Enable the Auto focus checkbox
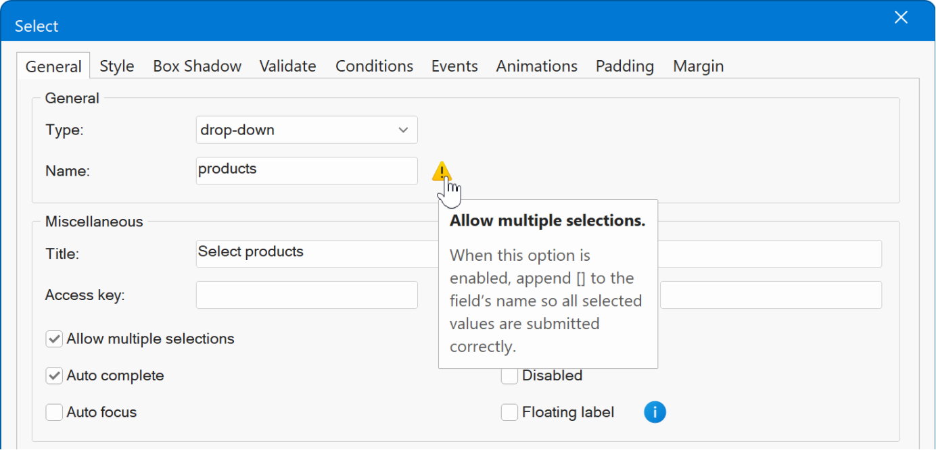The width and height of the screenshot is (936, 450). pyautogui.click(x=54, y=412)
